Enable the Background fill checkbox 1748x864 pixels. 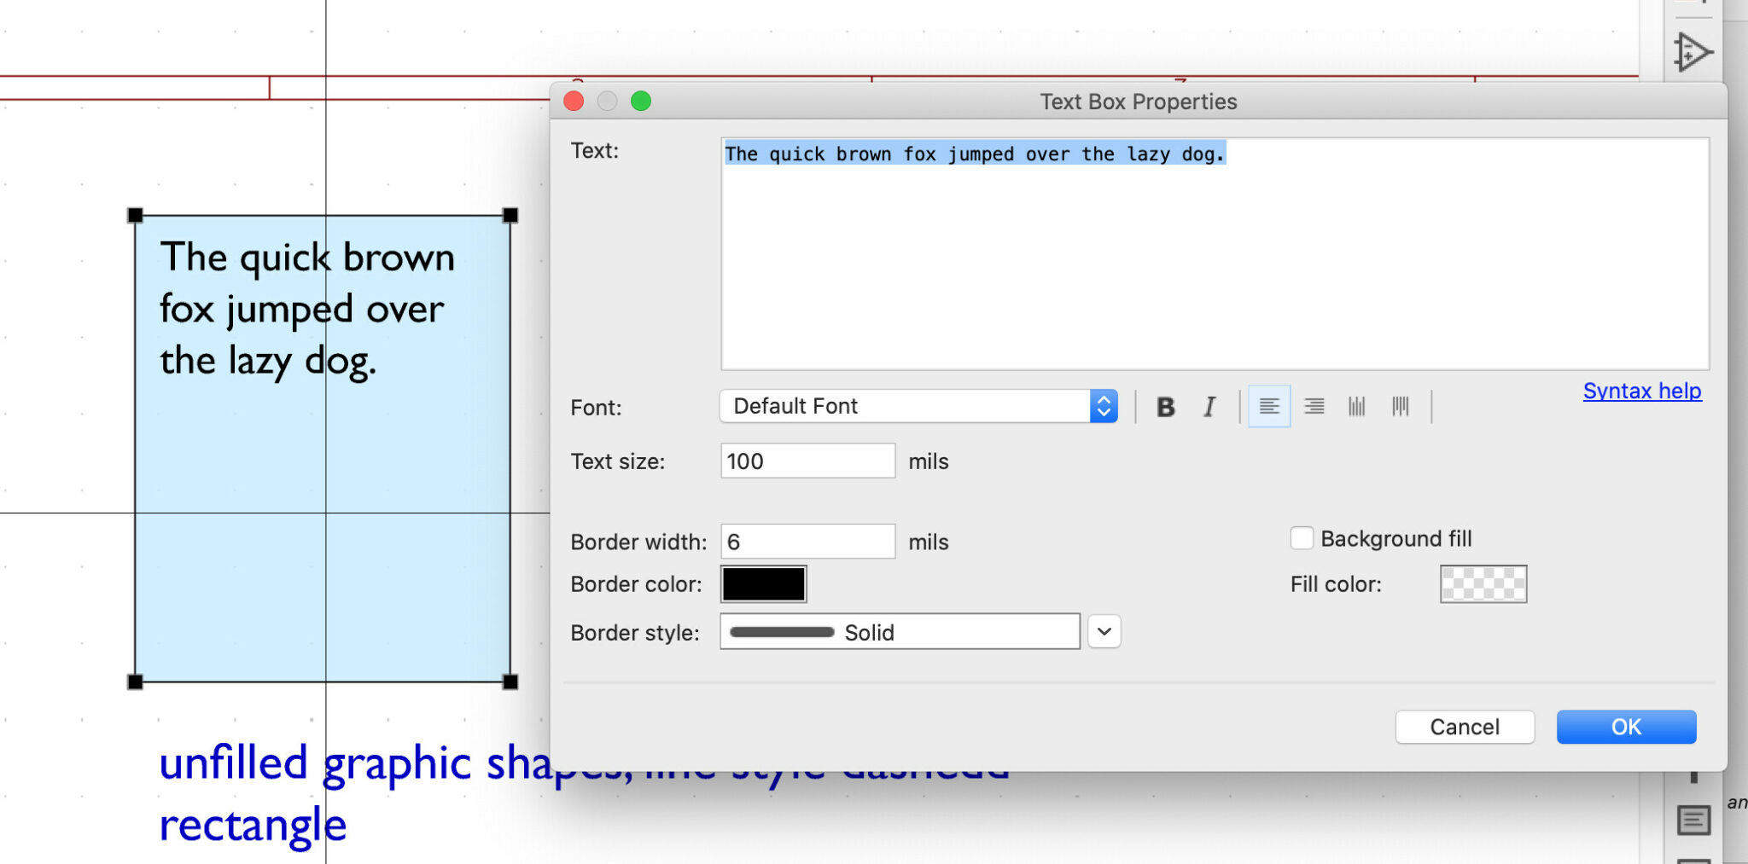(1302, 538)
